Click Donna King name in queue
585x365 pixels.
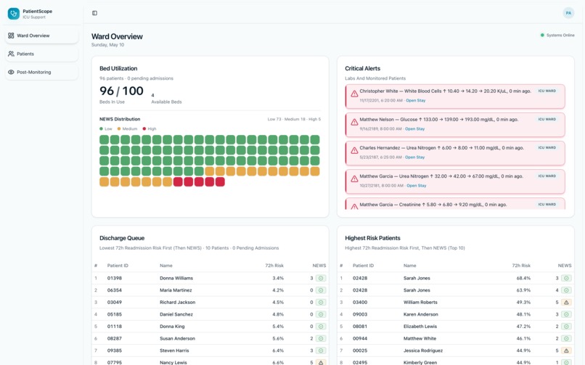pyautogui.click(x=172, y=327)
